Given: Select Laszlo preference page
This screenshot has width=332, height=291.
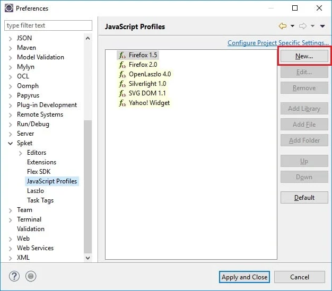Looking at the screenshot, I should (36, 191).
